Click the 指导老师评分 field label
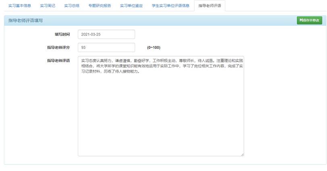The height and width of the screenshot is (171, 327). 58,47
